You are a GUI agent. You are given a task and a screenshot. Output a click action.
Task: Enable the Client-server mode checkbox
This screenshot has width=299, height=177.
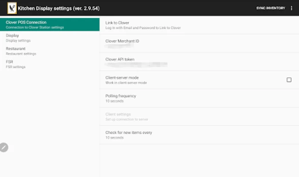coord(289,80)
